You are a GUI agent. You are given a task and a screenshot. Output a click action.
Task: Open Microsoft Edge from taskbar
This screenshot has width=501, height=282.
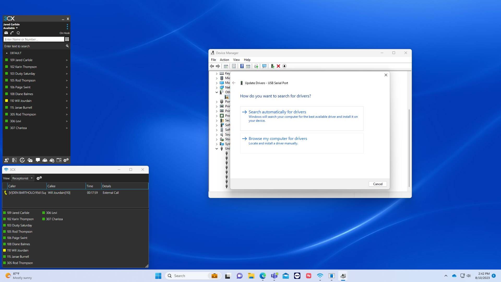point(263,276)
